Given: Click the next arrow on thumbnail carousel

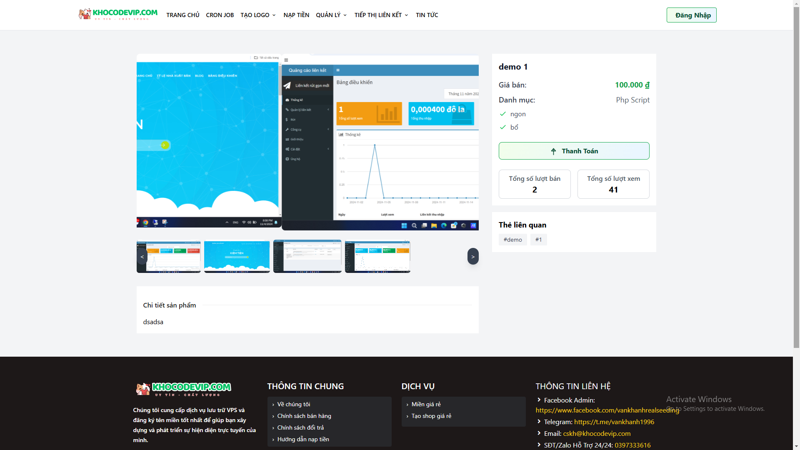Looking at the screenshot, I should (473, 257).
